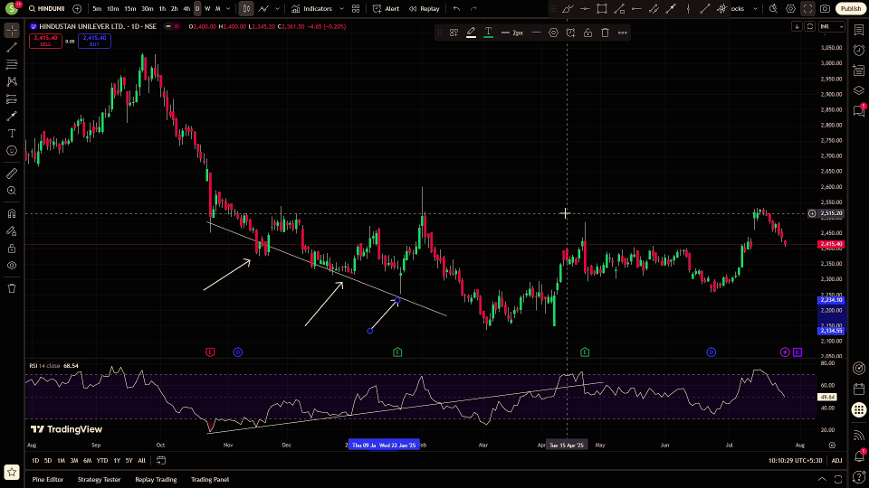The height and width of the screenshot is (488, 869).
Task: Select the ruler measure tool
Action: [x=12, y=174]
